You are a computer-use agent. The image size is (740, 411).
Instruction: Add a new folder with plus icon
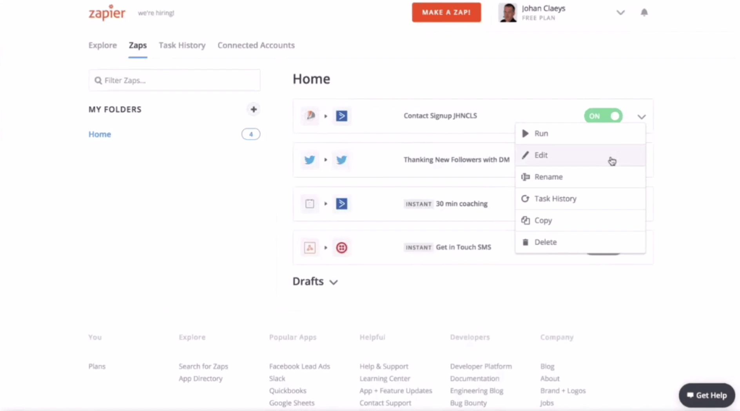click(x=254, y=109)
